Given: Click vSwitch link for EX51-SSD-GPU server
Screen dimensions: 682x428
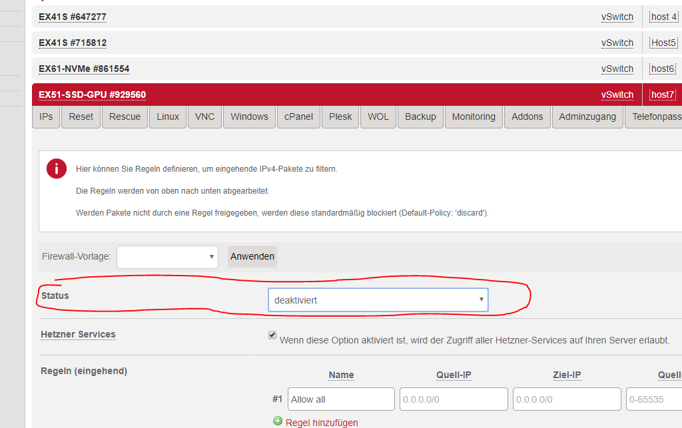Looking at the screenshot, I should (x=617, y=95).
